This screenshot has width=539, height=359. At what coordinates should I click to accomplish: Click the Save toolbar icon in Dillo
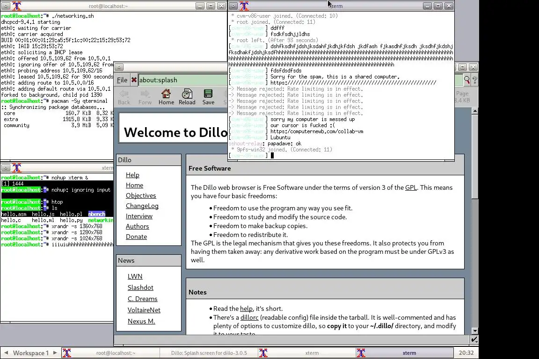208,97
